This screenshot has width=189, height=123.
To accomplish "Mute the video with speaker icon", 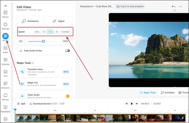I will point(21,41).
